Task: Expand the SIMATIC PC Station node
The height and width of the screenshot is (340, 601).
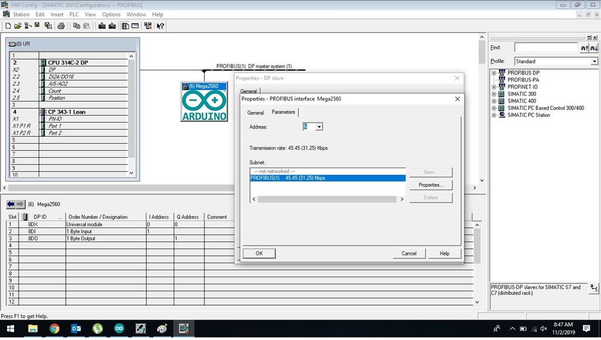Action: click(x=494, y=115)
